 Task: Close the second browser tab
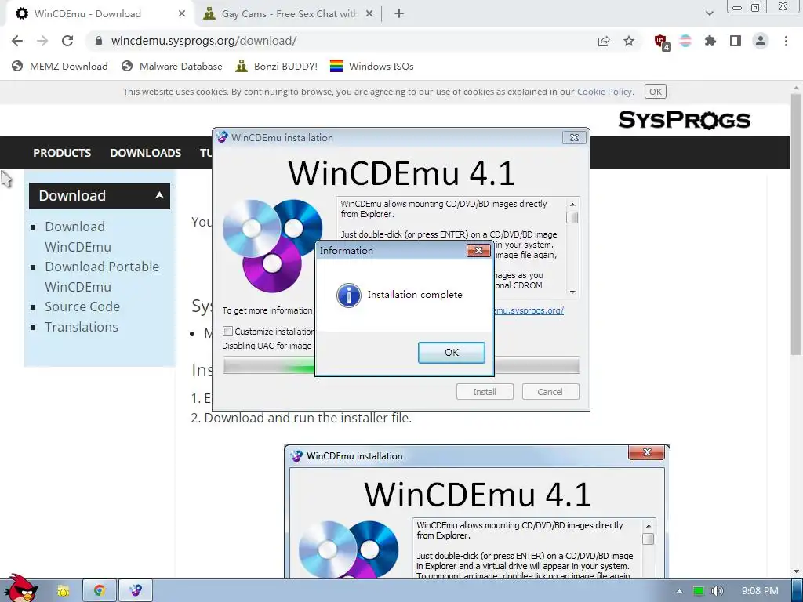click(x=369, y=14)
